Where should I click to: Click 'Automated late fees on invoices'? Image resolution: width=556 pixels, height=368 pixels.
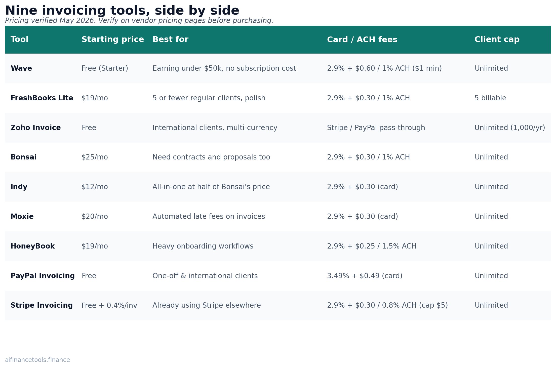click(209, 217)
